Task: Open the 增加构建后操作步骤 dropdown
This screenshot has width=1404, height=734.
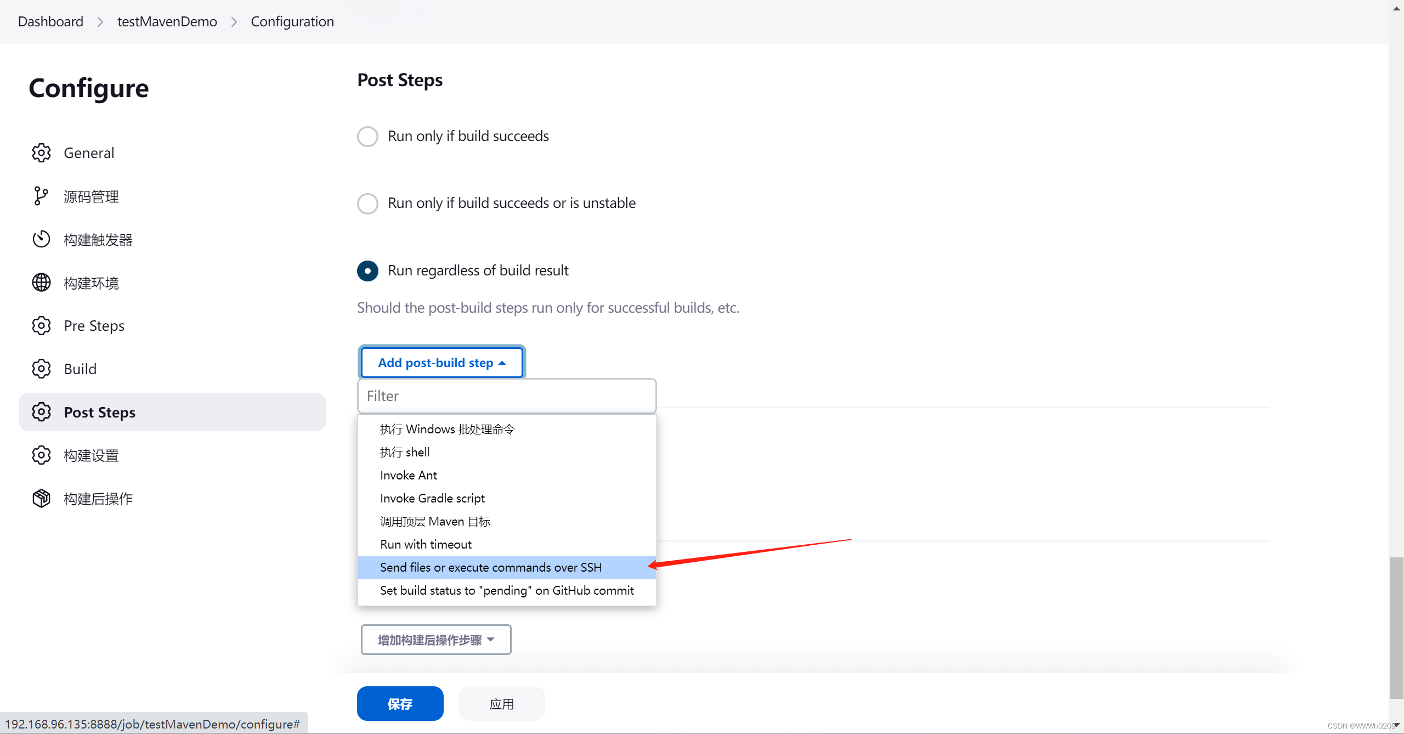Action: click(436, 640)
